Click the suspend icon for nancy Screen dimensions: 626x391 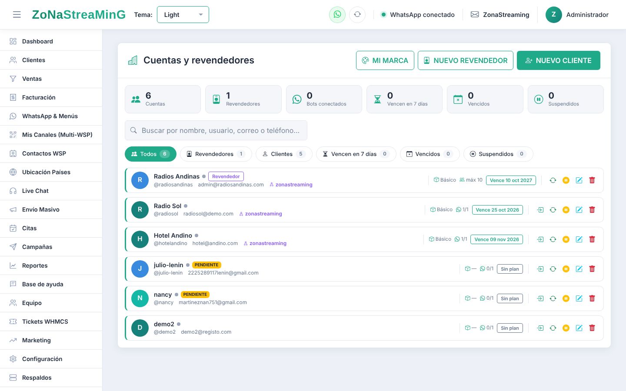(x=566, y=298)
